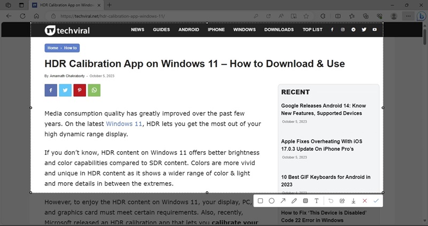Open browser profile avatar

pyautogui.click(x=394, y=16)
